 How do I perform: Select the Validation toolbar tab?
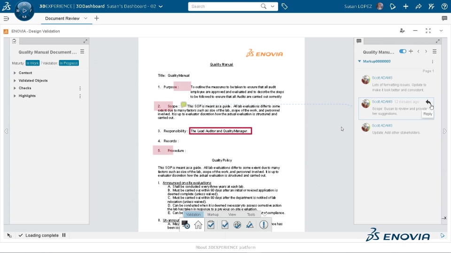pyautogui.click(x=193, y=215)
